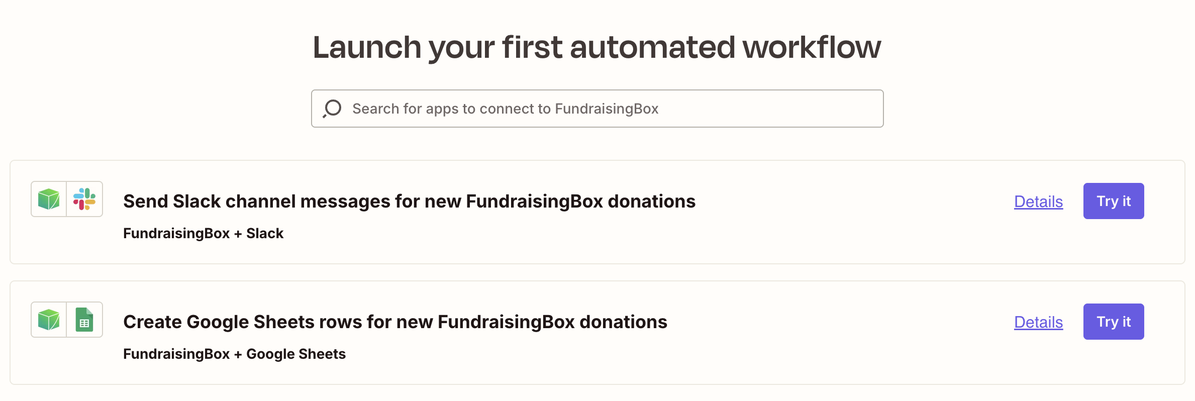Open the Send Slack channel messages title
This screenshot has height=401, width=1195.
tap(409, 202)
